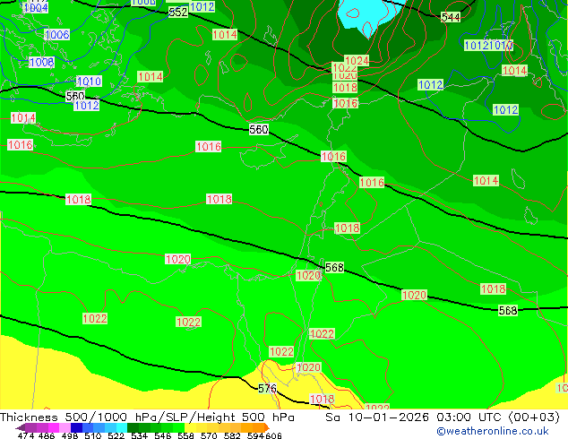Click the orange right arrow tip of legend

point(267,428)
